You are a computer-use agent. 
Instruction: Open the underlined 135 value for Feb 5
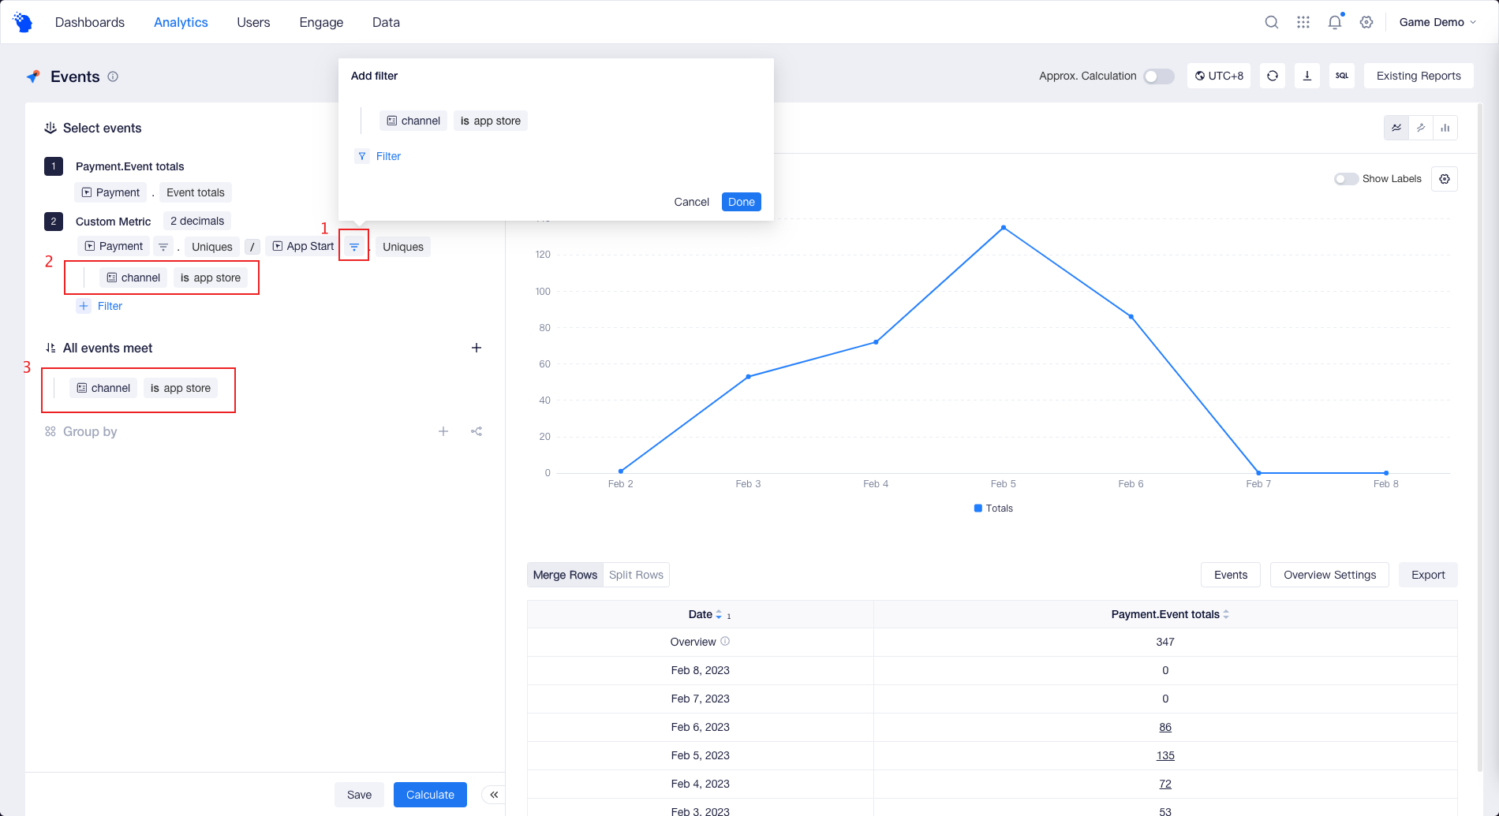pos(1165,755)
